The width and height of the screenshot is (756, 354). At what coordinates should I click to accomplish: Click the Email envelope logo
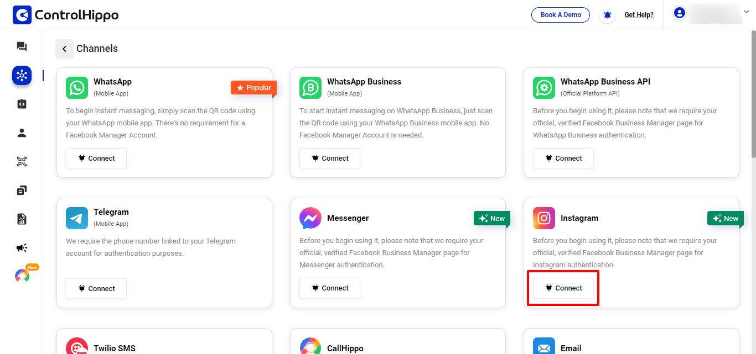click(x=544, y=346)
